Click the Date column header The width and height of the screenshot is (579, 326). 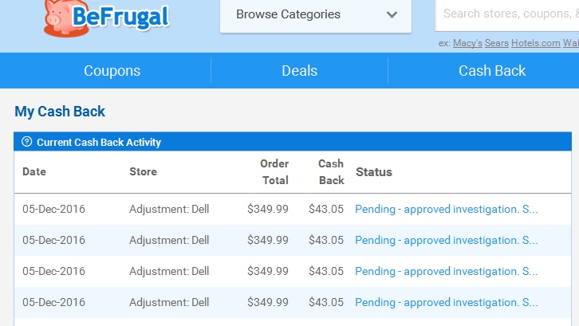coord(34,171)
